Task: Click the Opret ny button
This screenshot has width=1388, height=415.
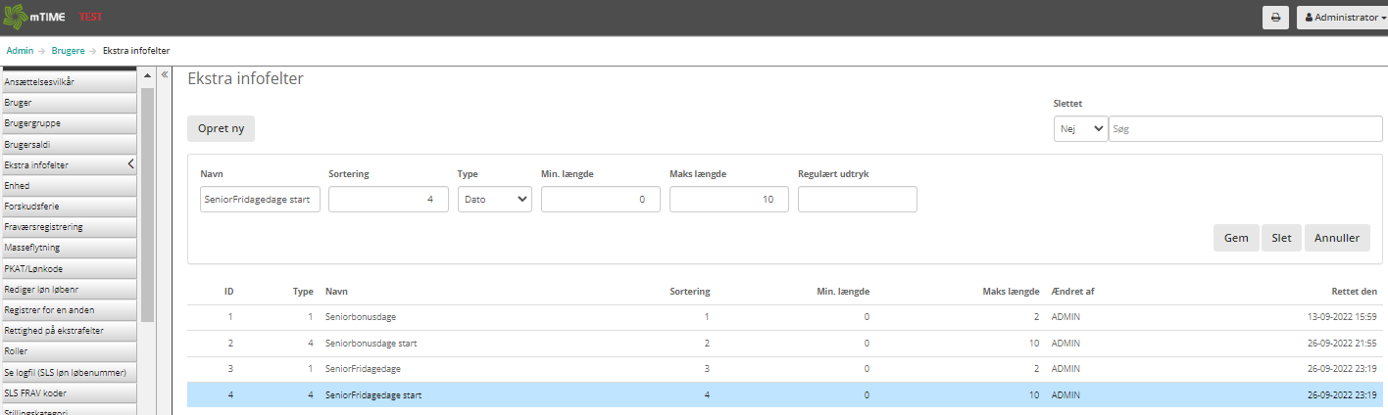Action: coord(221,129)
